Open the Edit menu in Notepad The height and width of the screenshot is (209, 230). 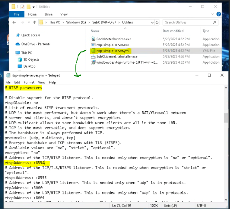(17, 82)
